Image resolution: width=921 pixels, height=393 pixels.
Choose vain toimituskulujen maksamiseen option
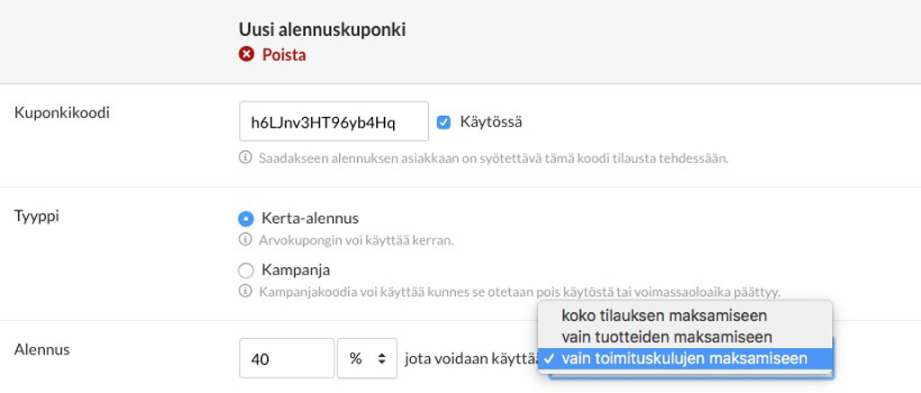click(684, 358)
